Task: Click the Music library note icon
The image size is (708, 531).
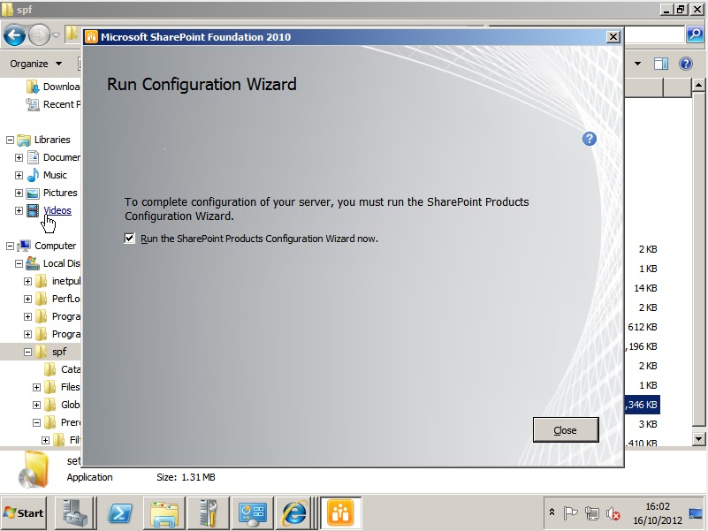Action: [33, 175]
